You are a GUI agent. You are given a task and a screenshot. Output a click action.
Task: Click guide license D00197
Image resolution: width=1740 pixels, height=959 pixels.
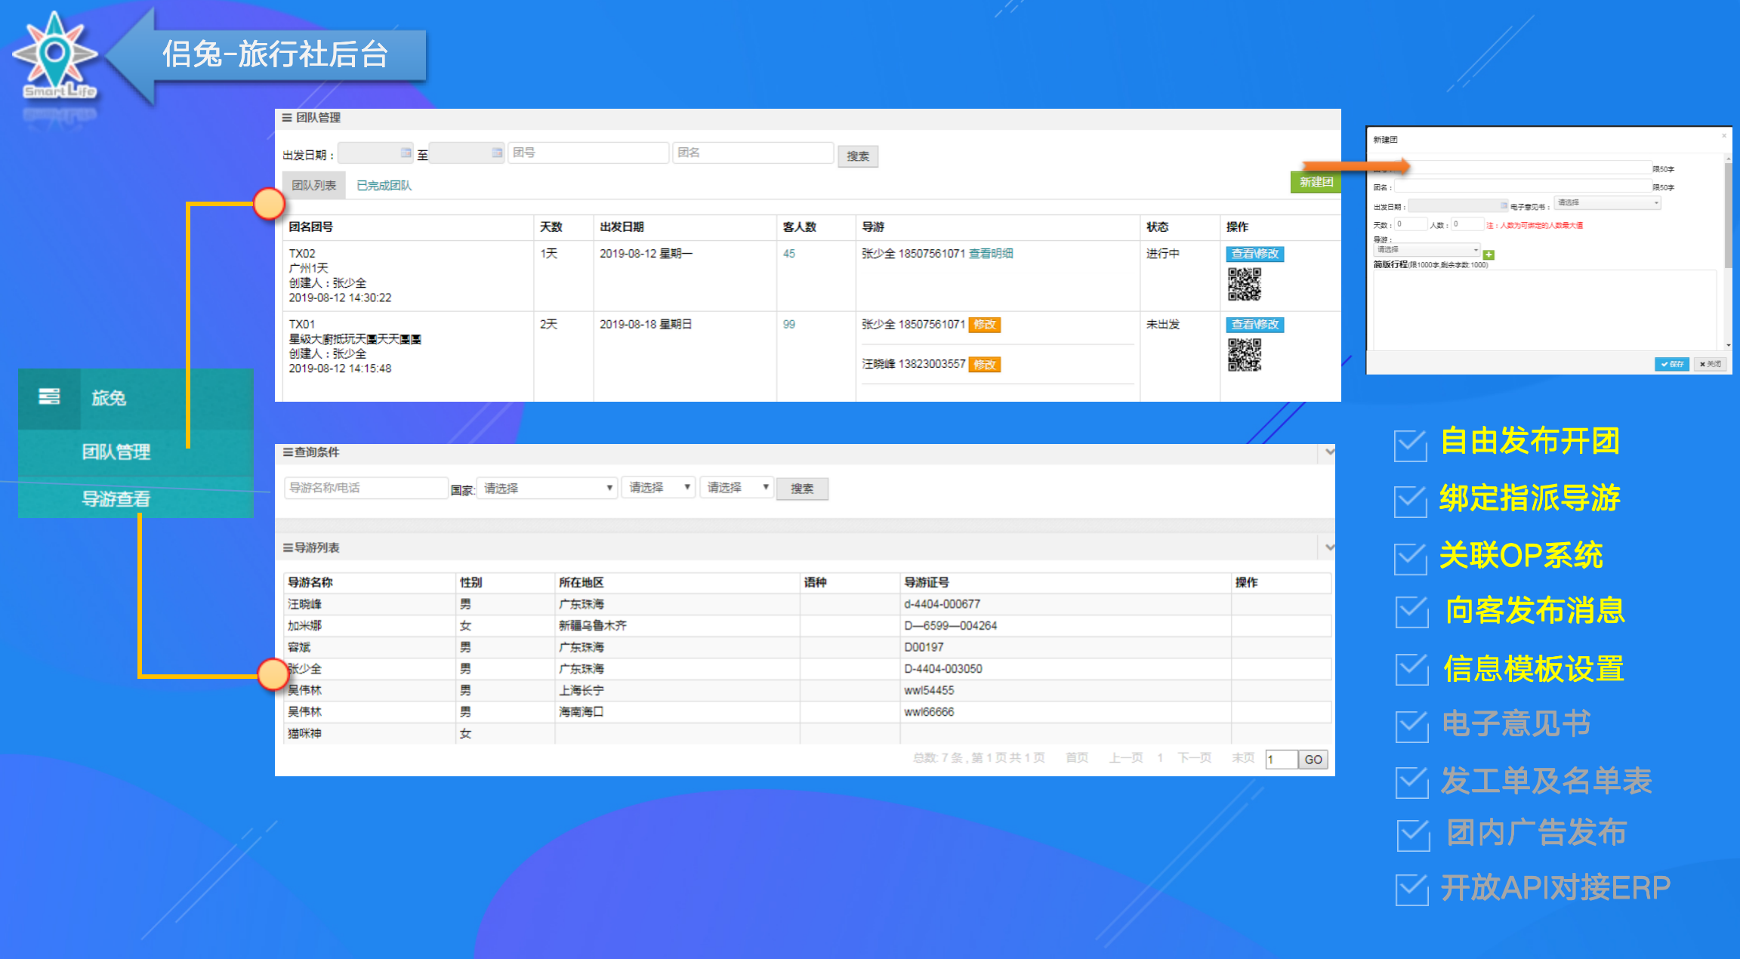pyautogui.click(x=924, y=647)
